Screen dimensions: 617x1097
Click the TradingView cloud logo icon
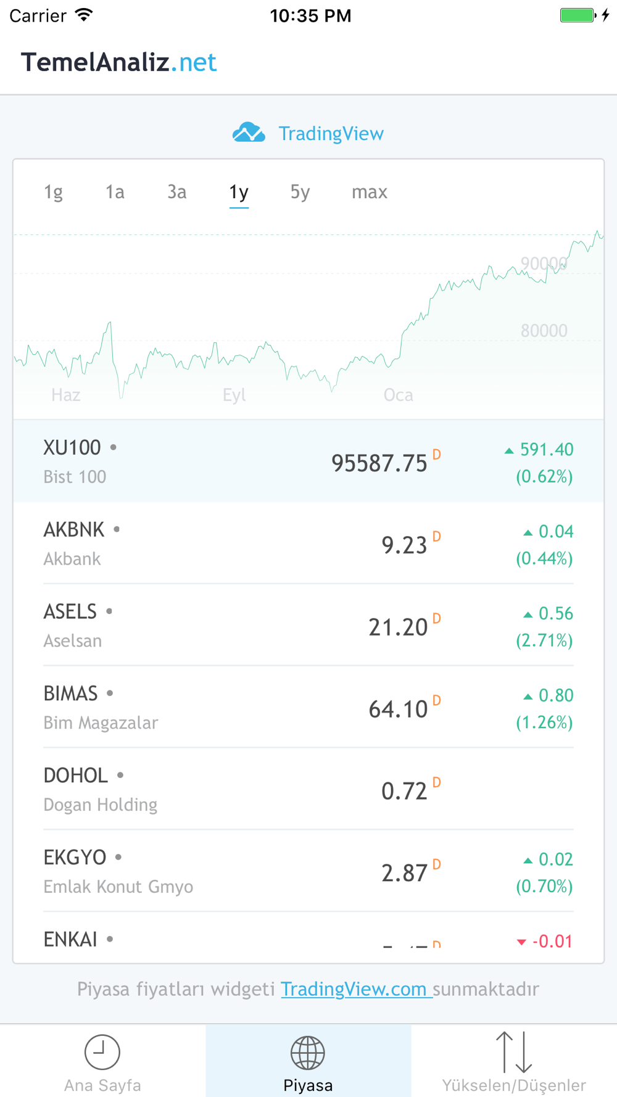click(x=249, y=133)
